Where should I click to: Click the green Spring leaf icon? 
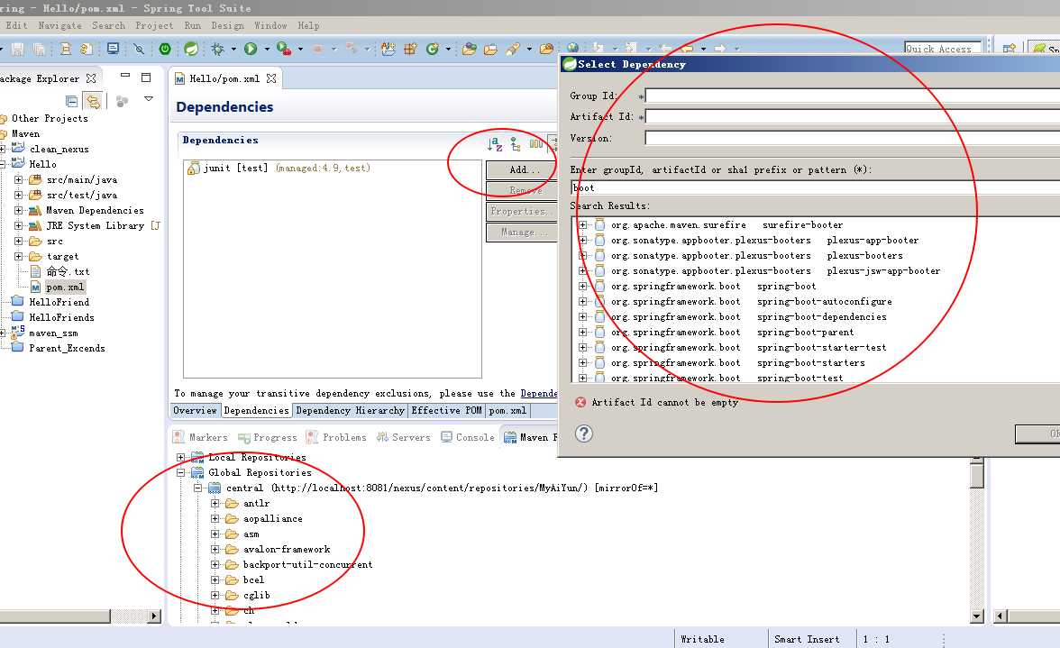pyautogui.click(x=191, y=49)
